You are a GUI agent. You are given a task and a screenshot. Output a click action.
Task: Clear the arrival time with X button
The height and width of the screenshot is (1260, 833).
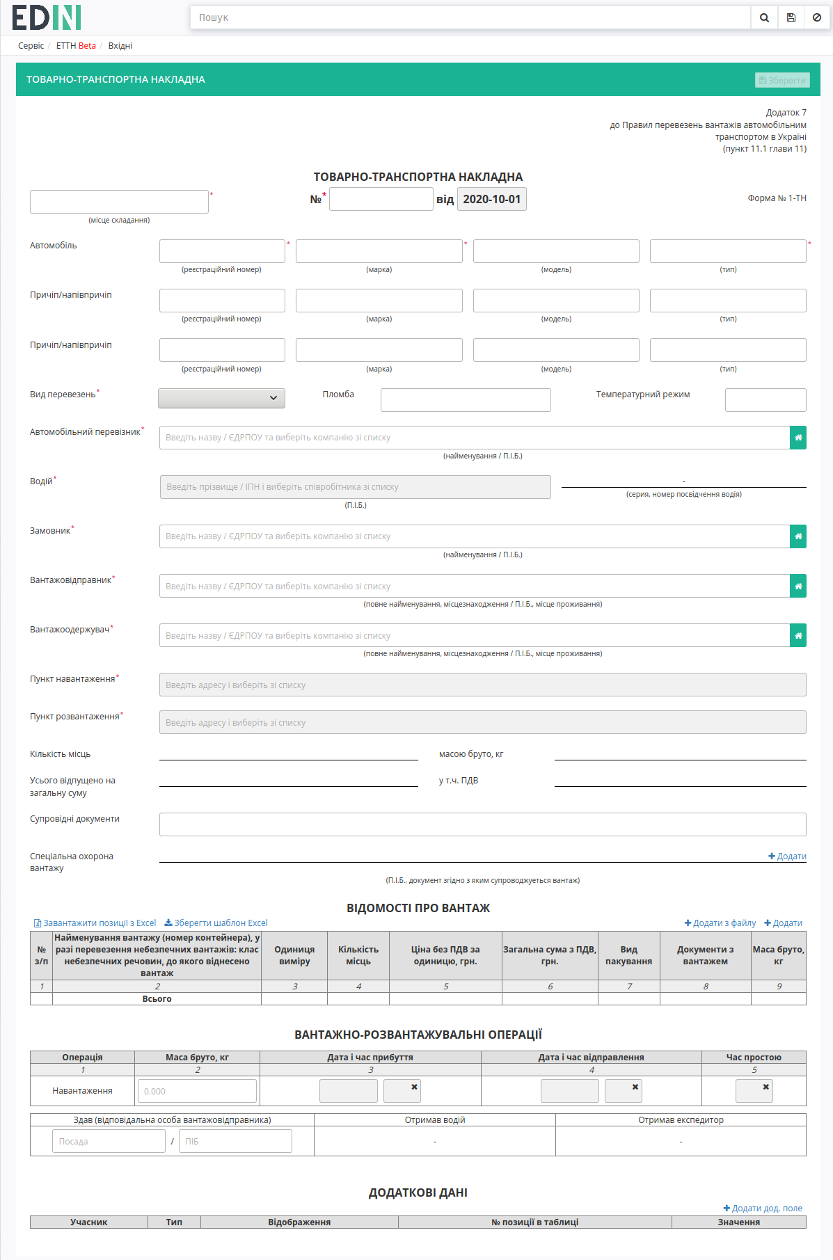402,1091
